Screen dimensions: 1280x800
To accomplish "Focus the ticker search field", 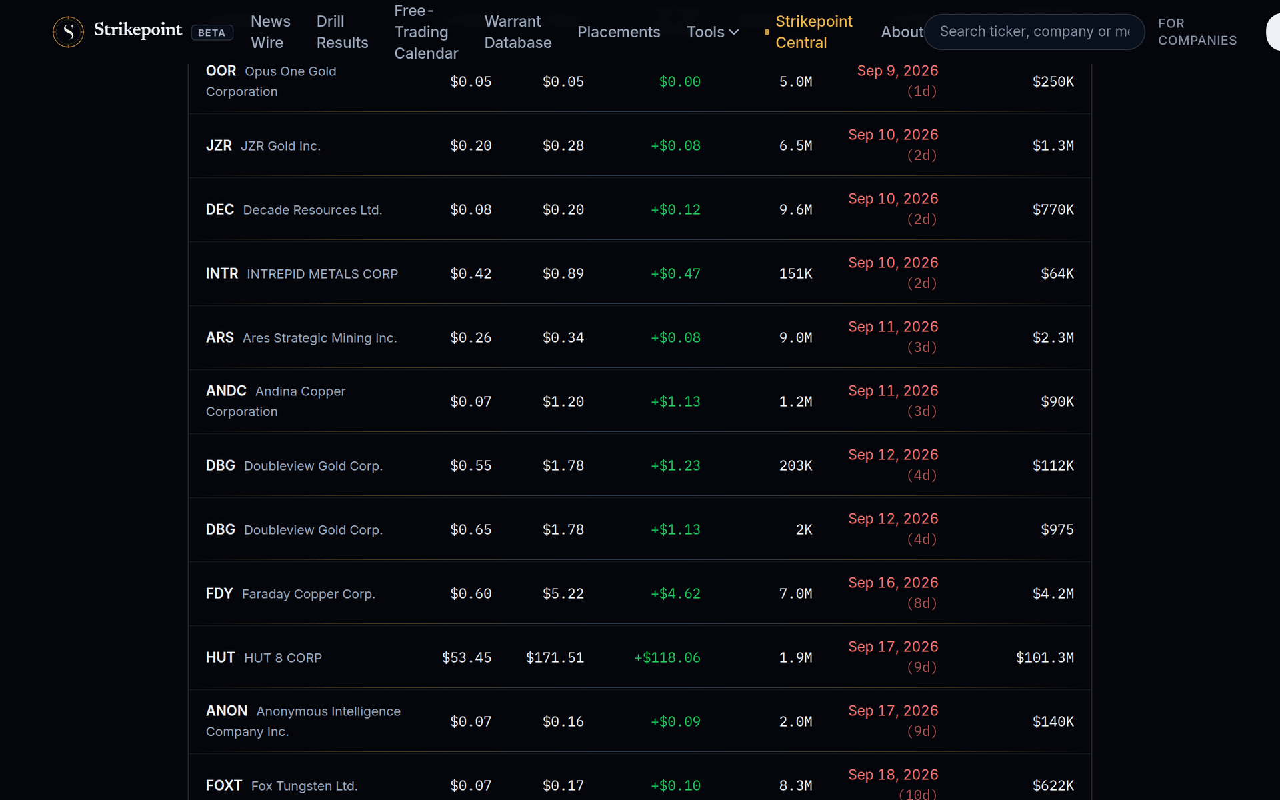I will (1034, 32).
